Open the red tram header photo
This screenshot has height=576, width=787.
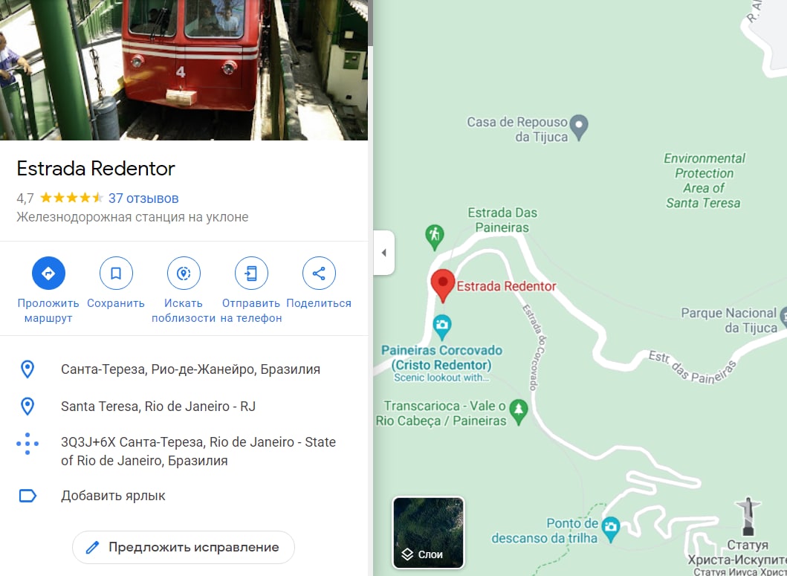tap(184, 70)
